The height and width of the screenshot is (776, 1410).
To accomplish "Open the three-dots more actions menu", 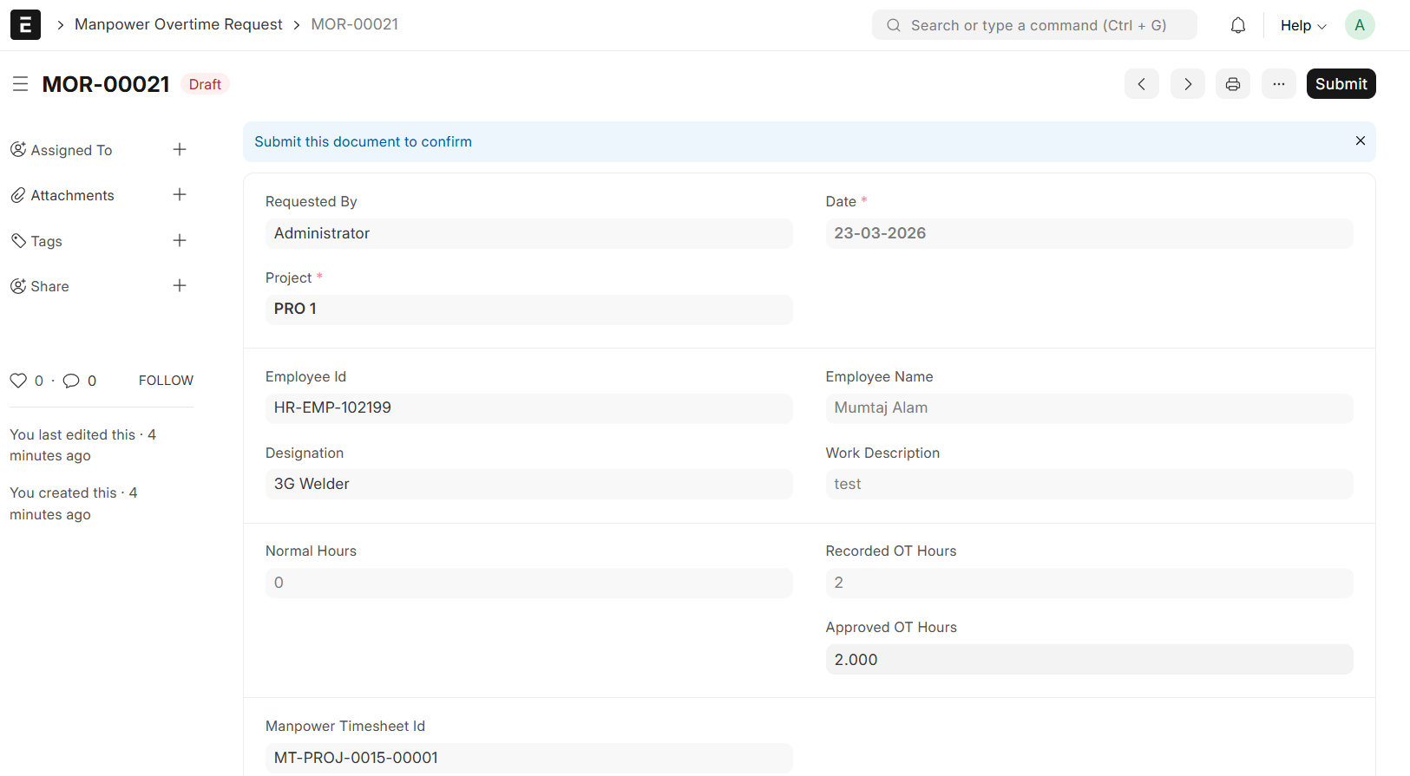I will click(x=1278, y=84).
